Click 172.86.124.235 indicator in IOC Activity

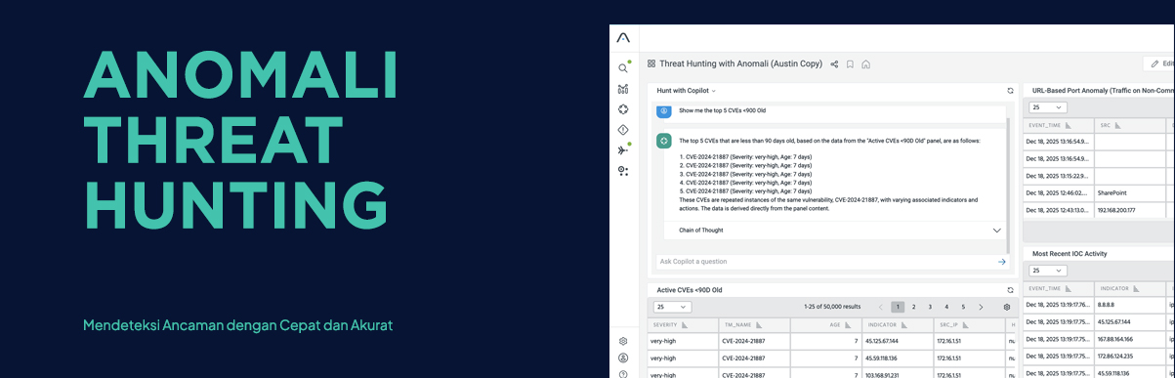(1131, 356)
